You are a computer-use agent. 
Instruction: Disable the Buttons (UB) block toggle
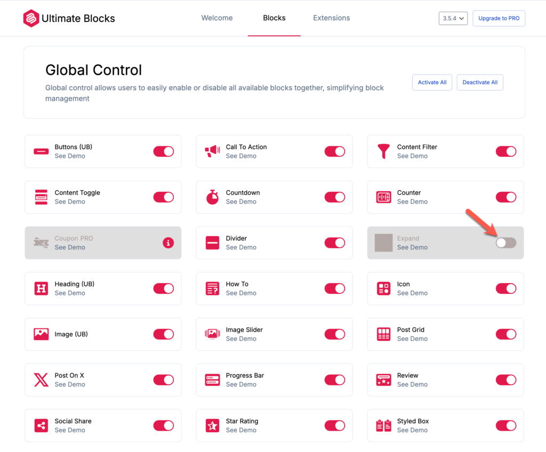click(163, 151)
